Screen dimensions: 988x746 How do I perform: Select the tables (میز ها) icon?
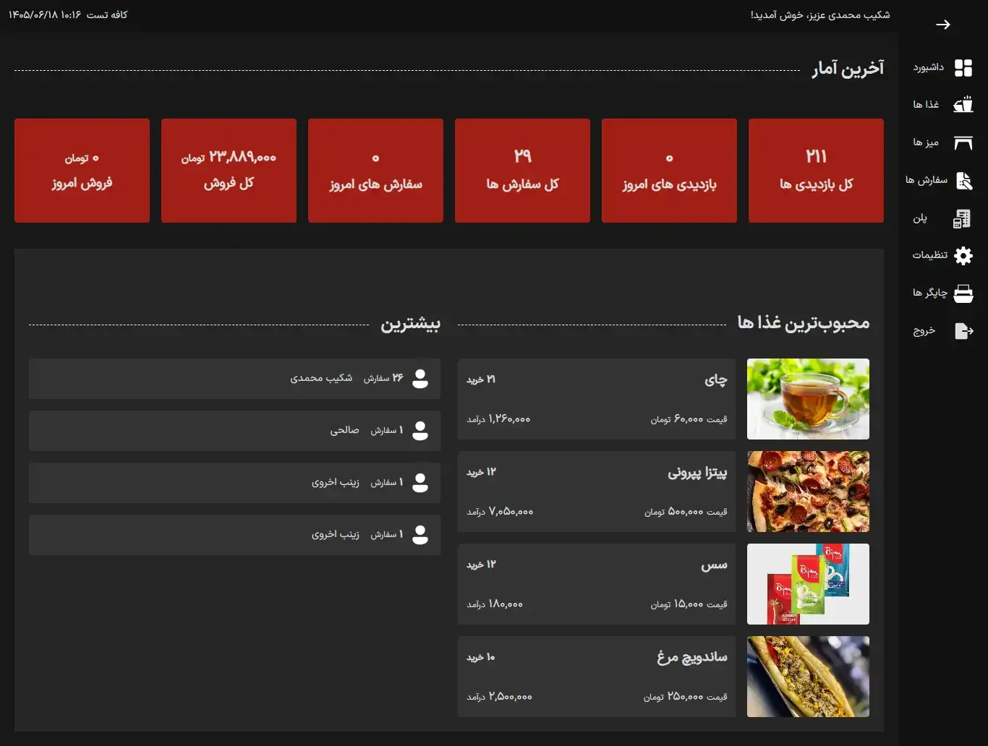pos(963,143)
